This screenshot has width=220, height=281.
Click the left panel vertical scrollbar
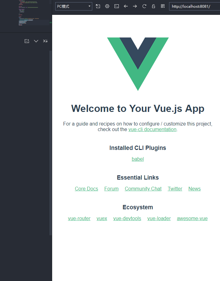click(51, 143)
